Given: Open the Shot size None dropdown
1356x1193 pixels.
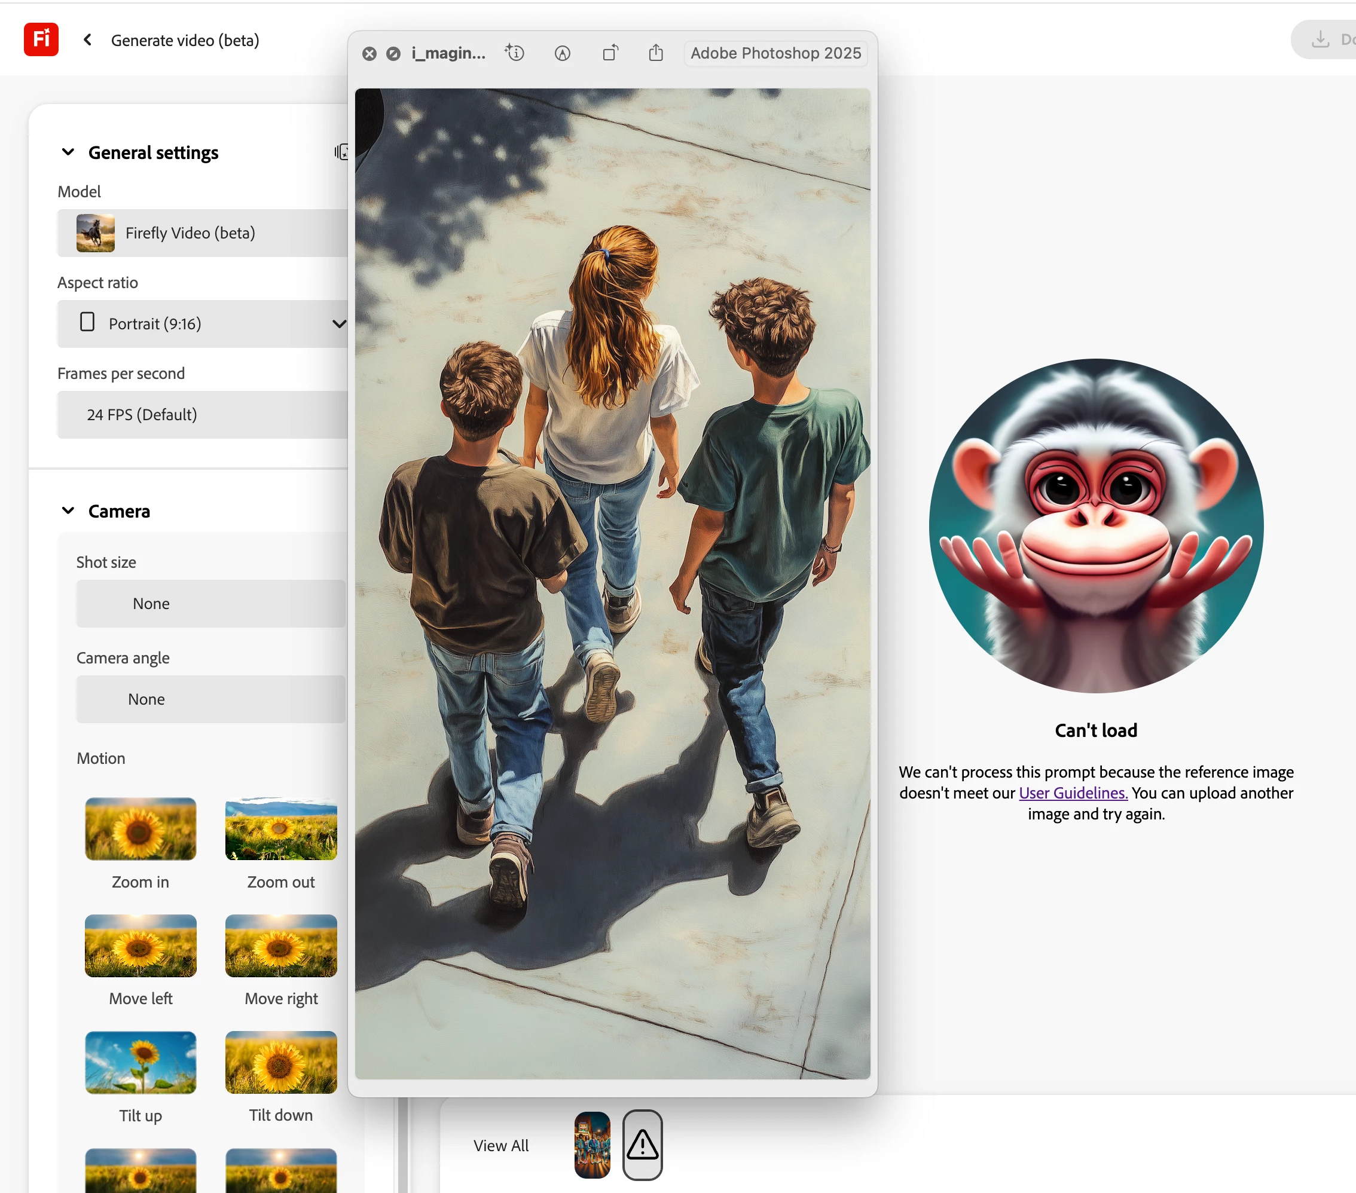Looking at the screenshot, I should point(210,604).
